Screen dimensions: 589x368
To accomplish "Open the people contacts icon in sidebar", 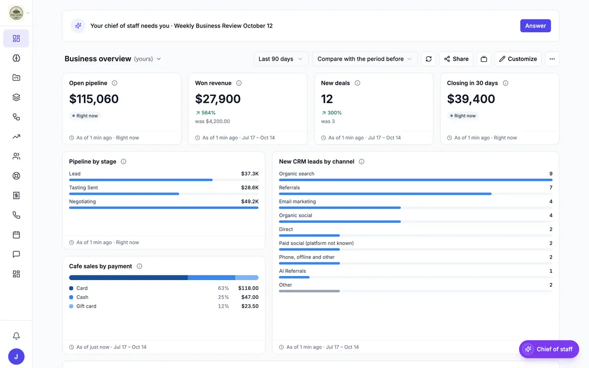I will tap(16, 156).
